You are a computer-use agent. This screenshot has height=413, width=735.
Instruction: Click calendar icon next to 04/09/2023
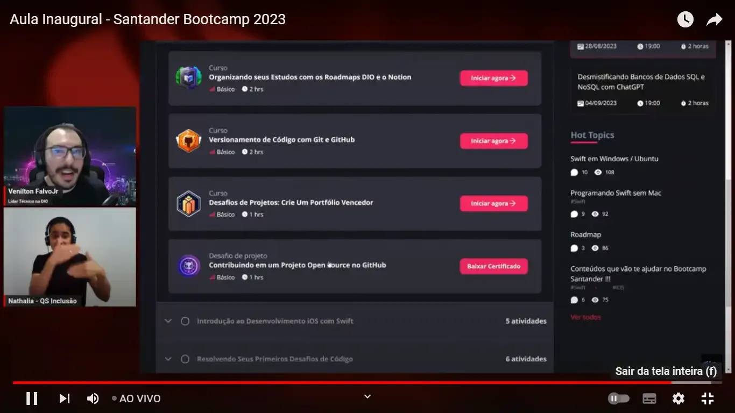[581, 103]
